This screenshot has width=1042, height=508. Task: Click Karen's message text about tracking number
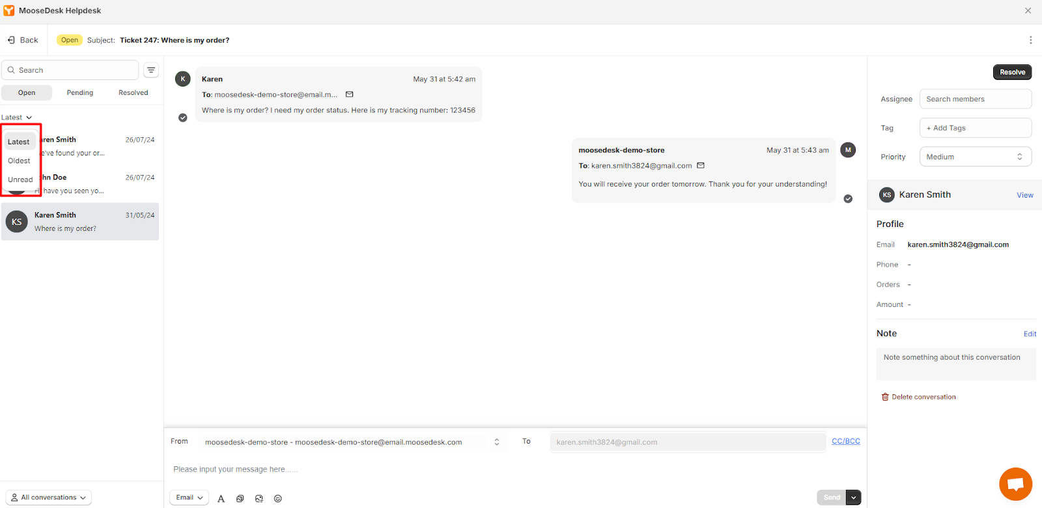click(x=339, y=110)
